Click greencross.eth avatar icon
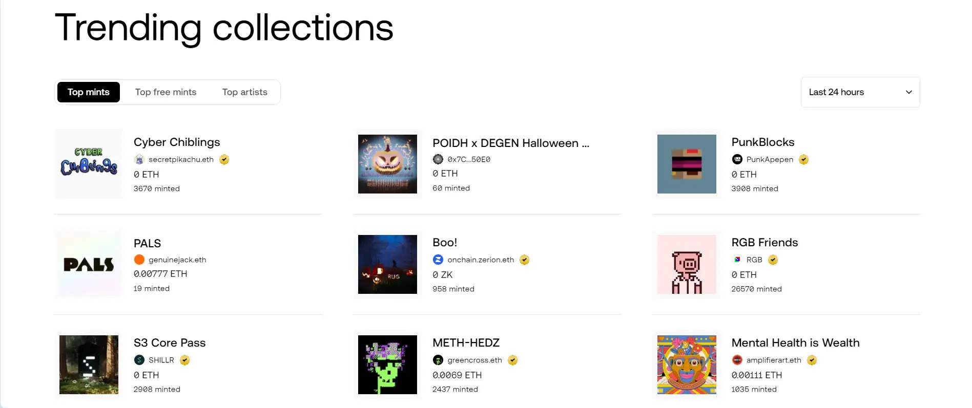 [x=438, y=360]
